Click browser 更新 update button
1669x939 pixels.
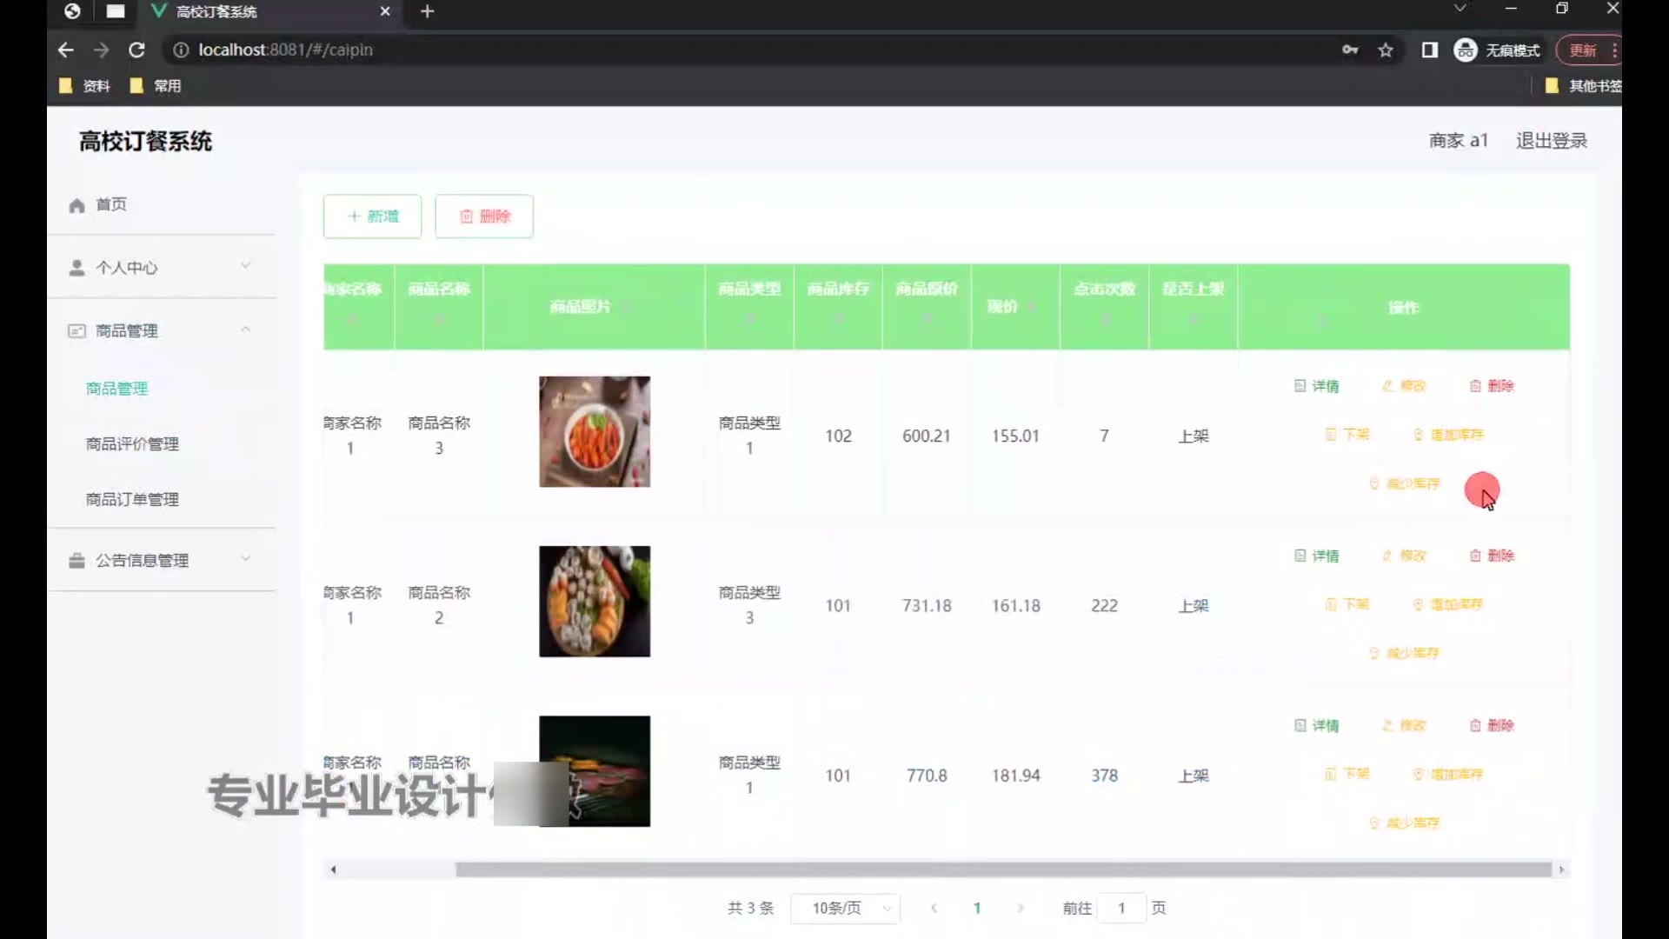1588,50
